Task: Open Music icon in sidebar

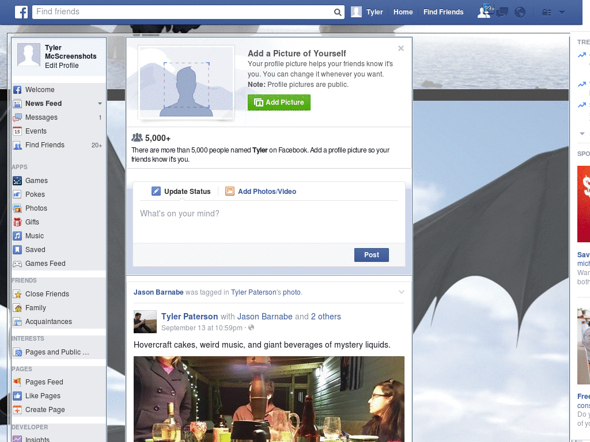Action: pyautogui.click(x=17, y=236)
